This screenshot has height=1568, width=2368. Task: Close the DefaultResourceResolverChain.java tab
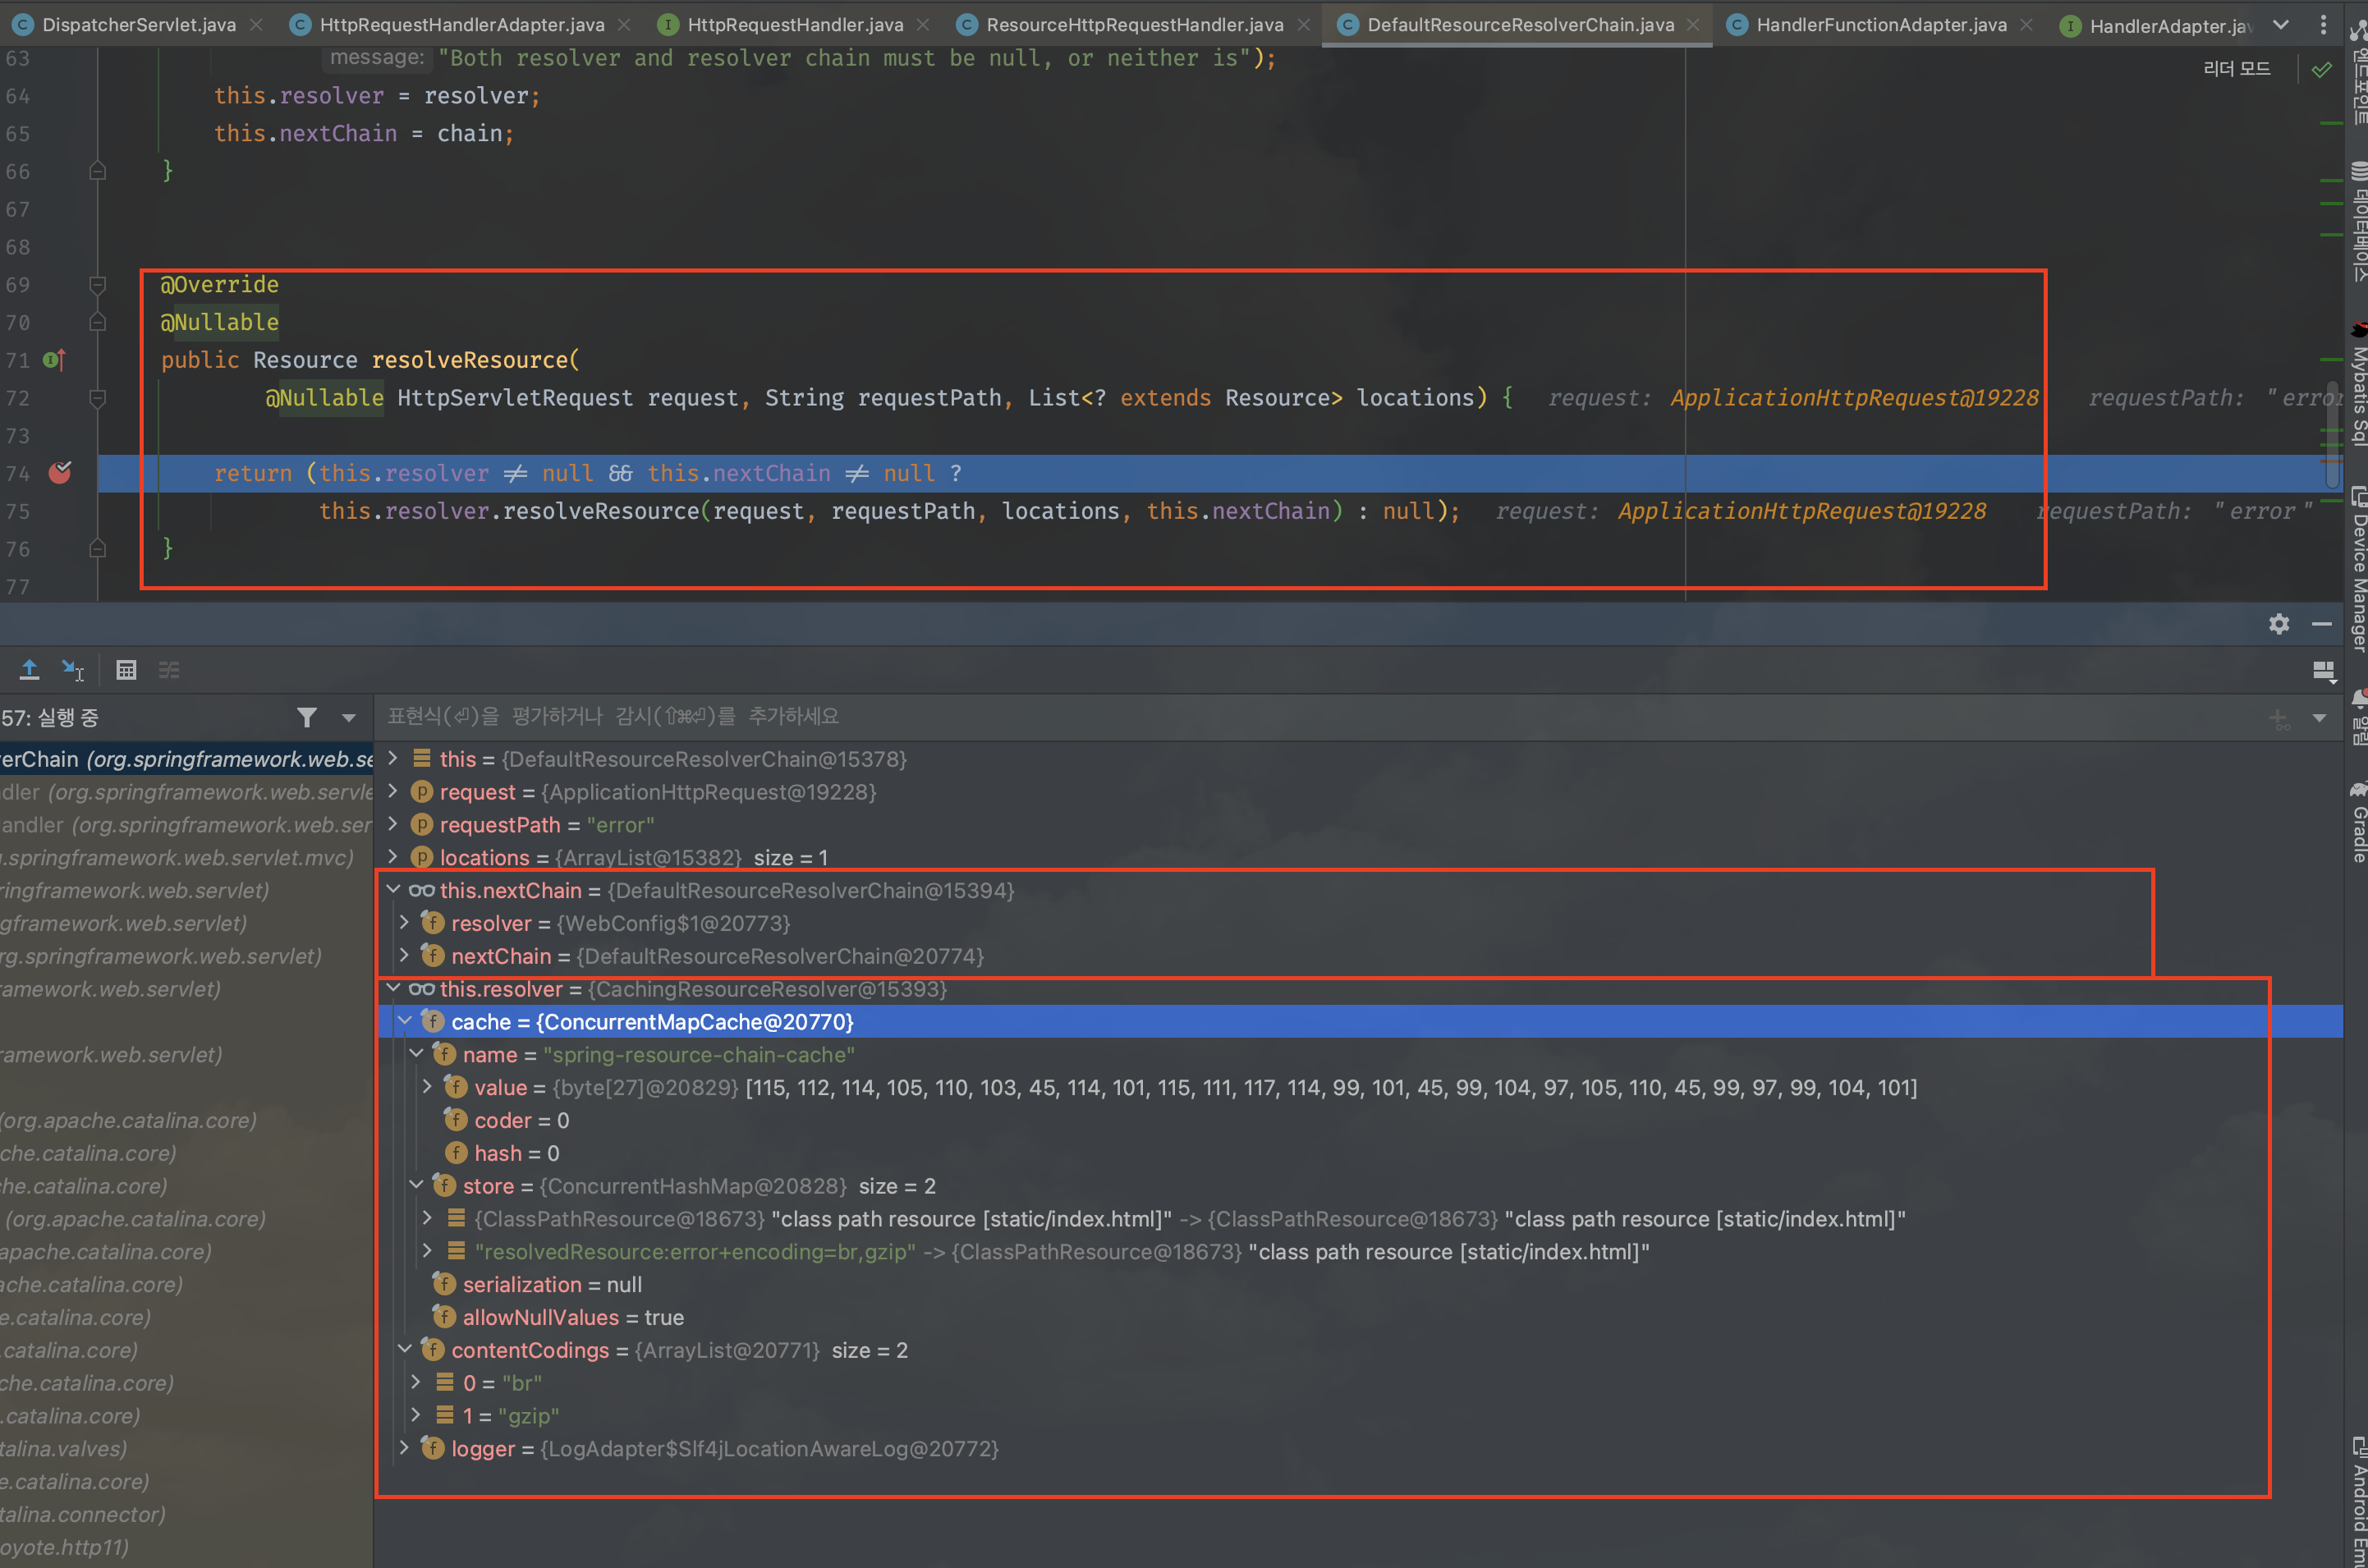(x=1693, y=24)
